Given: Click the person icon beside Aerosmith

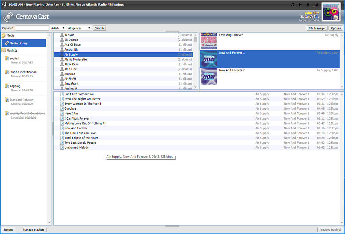Looking at the screenshot, I should pos(62,49).
